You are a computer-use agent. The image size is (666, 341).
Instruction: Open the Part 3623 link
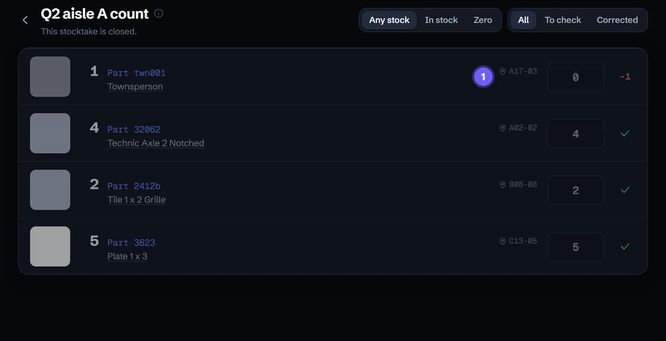(x=131, y=243)
